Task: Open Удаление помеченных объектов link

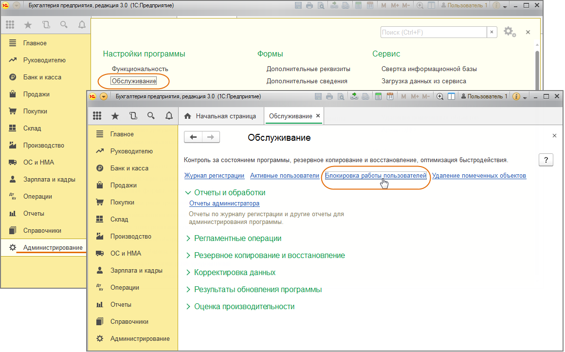Action: 479,176
